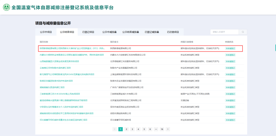Viewport: 276px width, 136px height.
Task: Open project 陕西新泰能源有限公司陕西彬长大佛寺矿业公司瓦斯氧化 (RTO) 供热
Action: pos(72,48)
